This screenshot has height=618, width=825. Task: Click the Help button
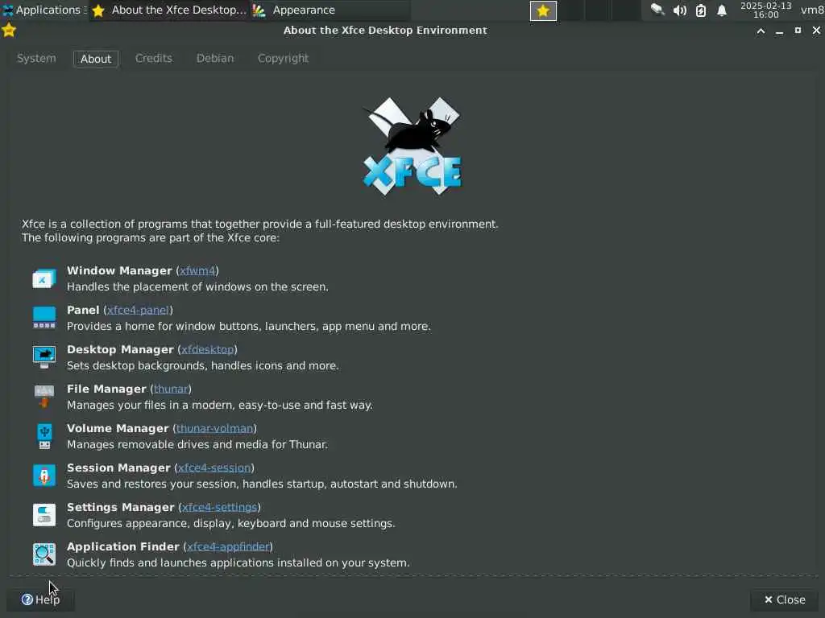pos(40,599)
